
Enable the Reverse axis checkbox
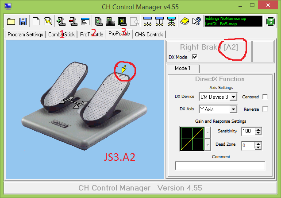pyautogui.click(x=265, y=109)
